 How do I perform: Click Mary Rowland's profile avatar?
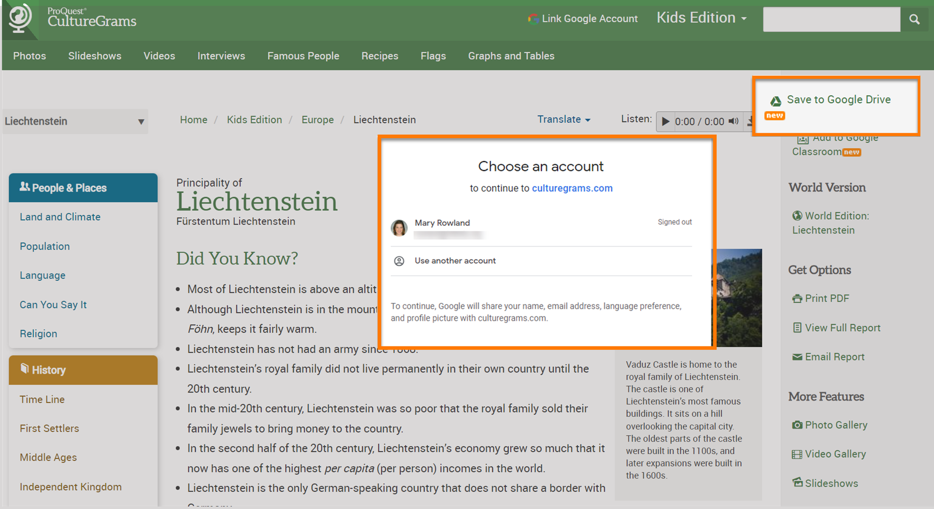pos(399,228)
